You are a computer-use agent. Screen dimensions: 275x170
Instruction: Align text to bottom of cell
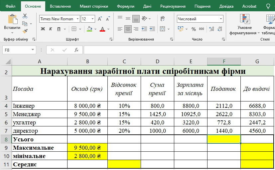coord(136,19)
